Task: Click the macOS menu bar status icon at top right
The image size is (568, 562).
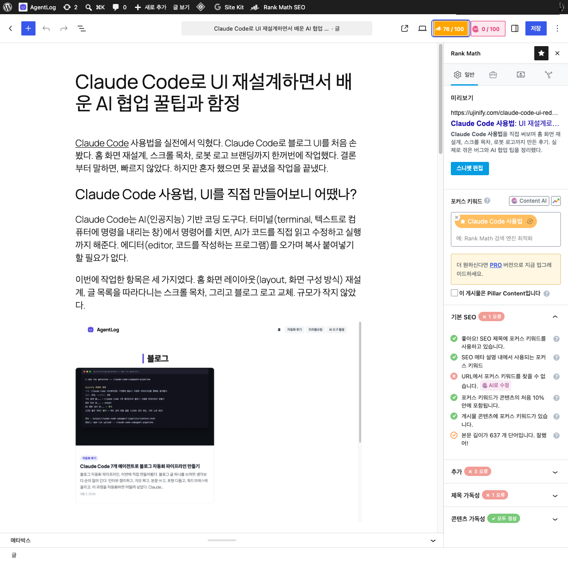Action: tap(562, 7)
